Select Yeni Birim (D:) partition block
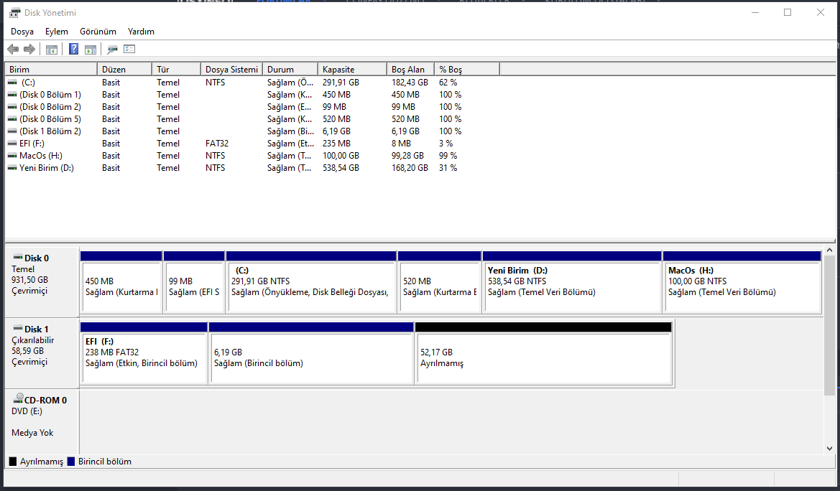The image size is (840, 491). [572, 286]
